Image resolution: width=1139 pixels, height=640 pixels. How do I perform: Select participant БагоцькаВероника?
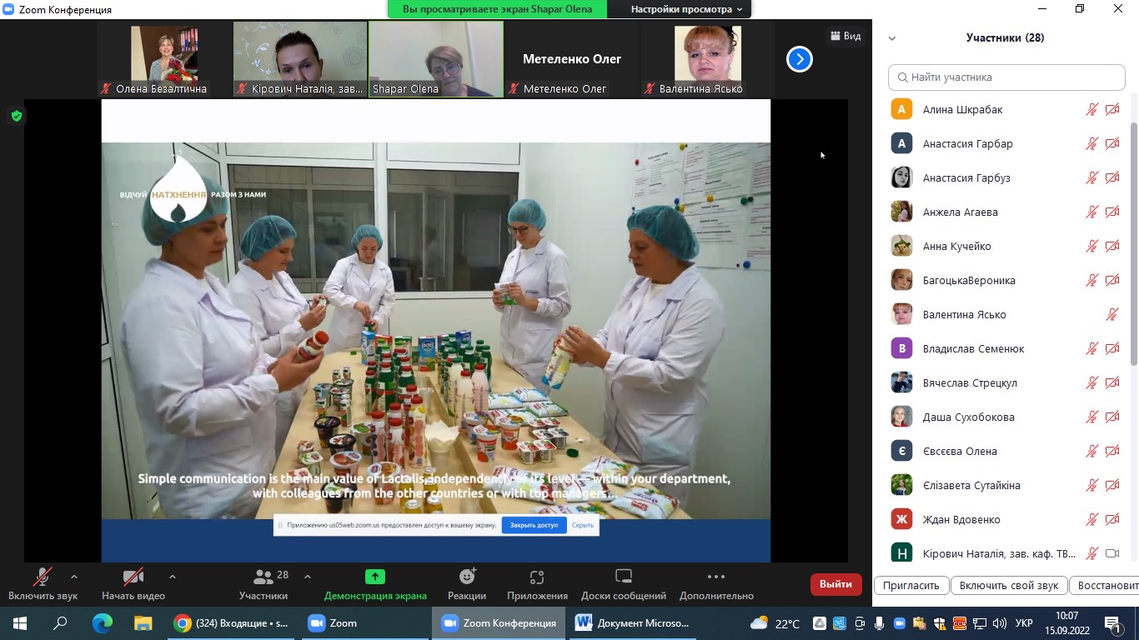coord(1006,280)
